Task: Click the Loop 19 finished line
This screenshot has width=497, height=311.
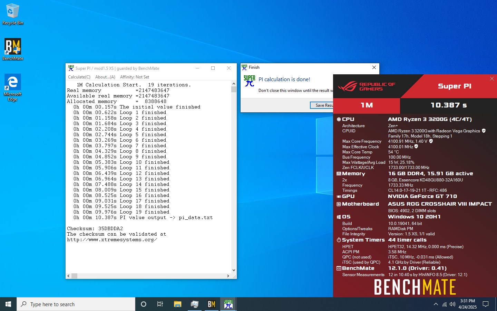Action: point(121,212)
